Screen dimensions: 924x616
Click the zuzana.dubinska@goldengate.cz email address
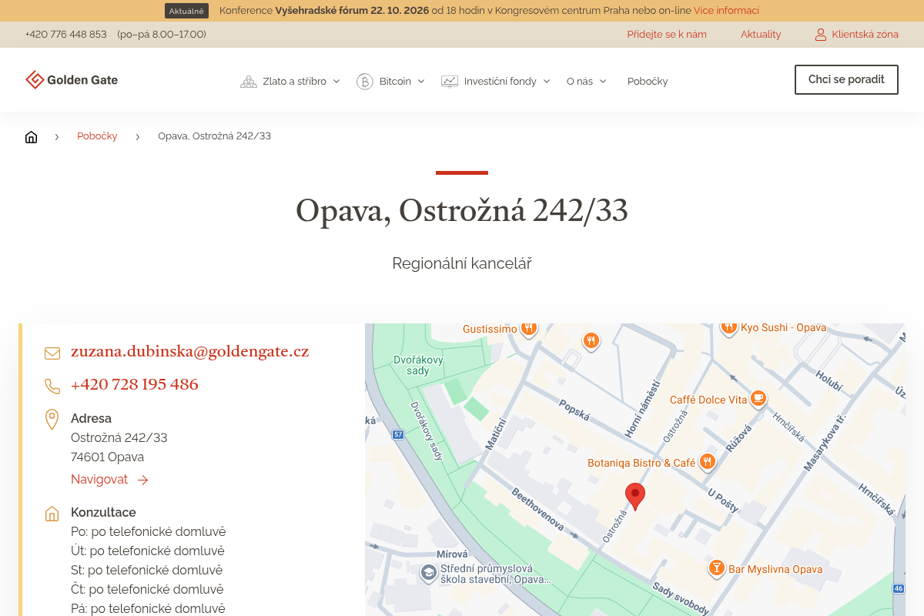click(189, 352)
